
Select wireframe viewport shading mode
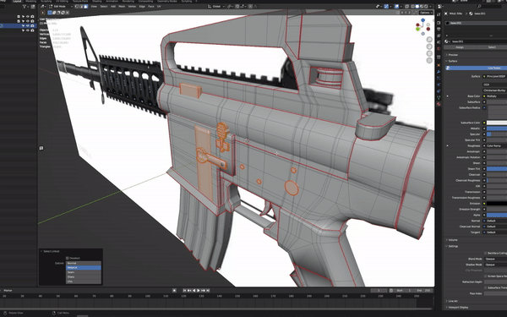[x=413, y=7]
